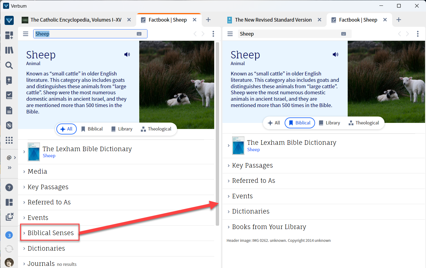Image resolution: width=426 pixels, height=268 pixels.
Task: Open the Layouts sidebar icon
Action: pos(9,202)
